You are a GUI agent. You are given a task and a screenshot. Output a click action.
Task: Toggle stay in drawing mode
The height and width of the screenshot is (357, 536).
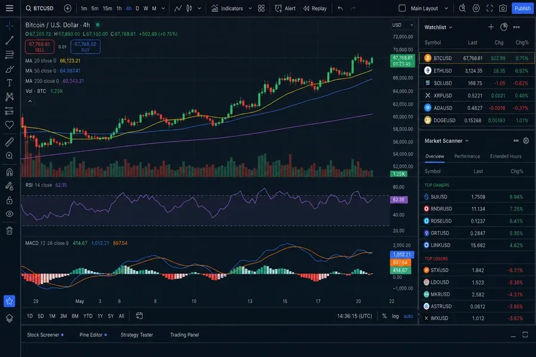(10, 186)
